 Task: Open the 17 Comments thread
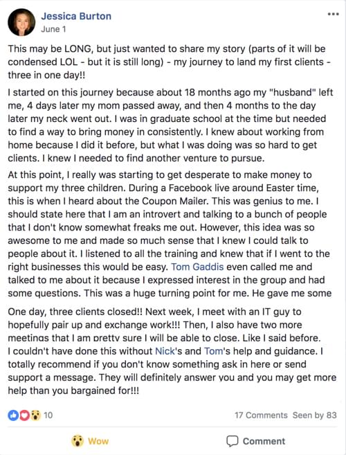click(x=261, y=416)
